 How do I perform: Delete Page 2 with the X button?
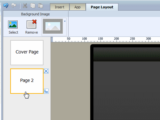[46, 71]
